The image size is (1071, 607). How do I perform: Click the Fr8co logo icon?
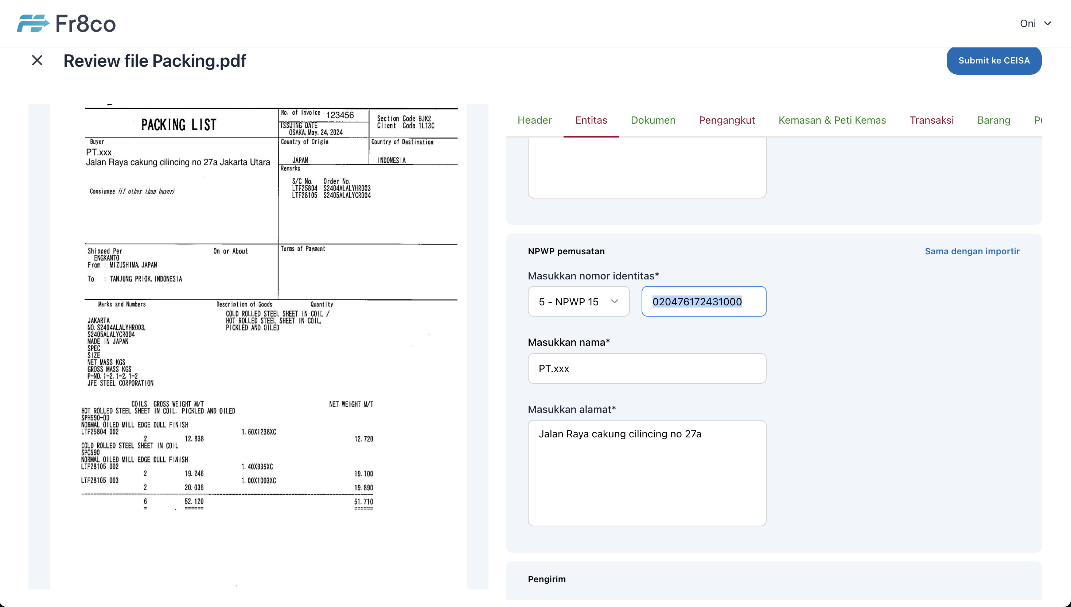click(32, 23)
